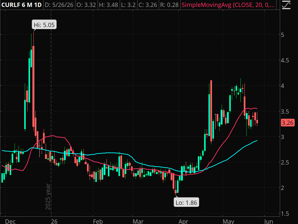The image size is (298, 224).
Task: Click the close price C: 3.26
Action: coord(148,5)
